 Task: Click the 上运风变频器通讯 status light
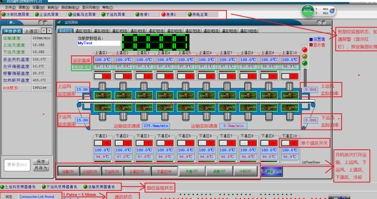(2, 187)
